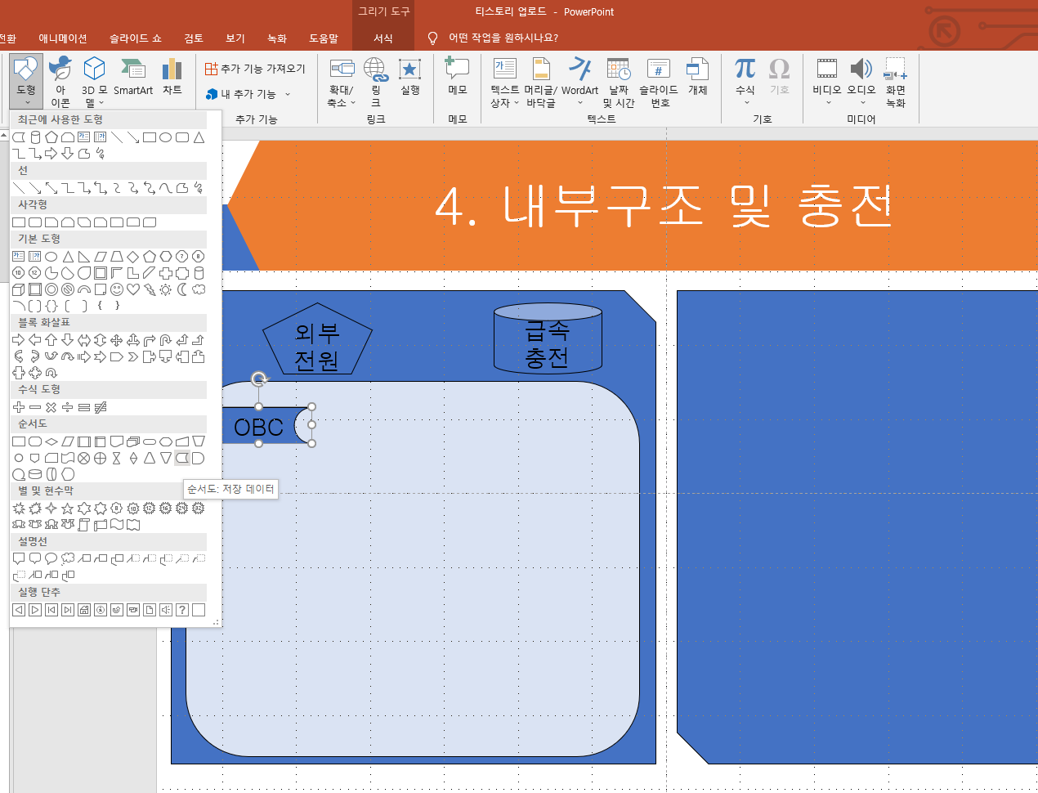1038x793 pixels.
Task: Select the division sign equation shape
Action: [x=68, y=407]
